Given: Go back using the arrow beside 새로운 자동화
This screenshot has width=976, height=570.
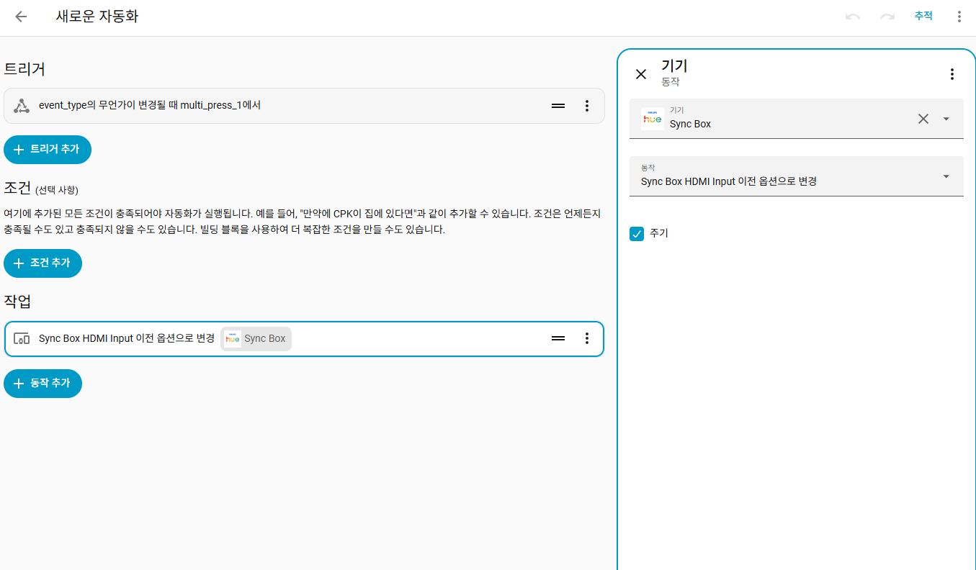Looking at the screenshot, I should tap(21, 17).
